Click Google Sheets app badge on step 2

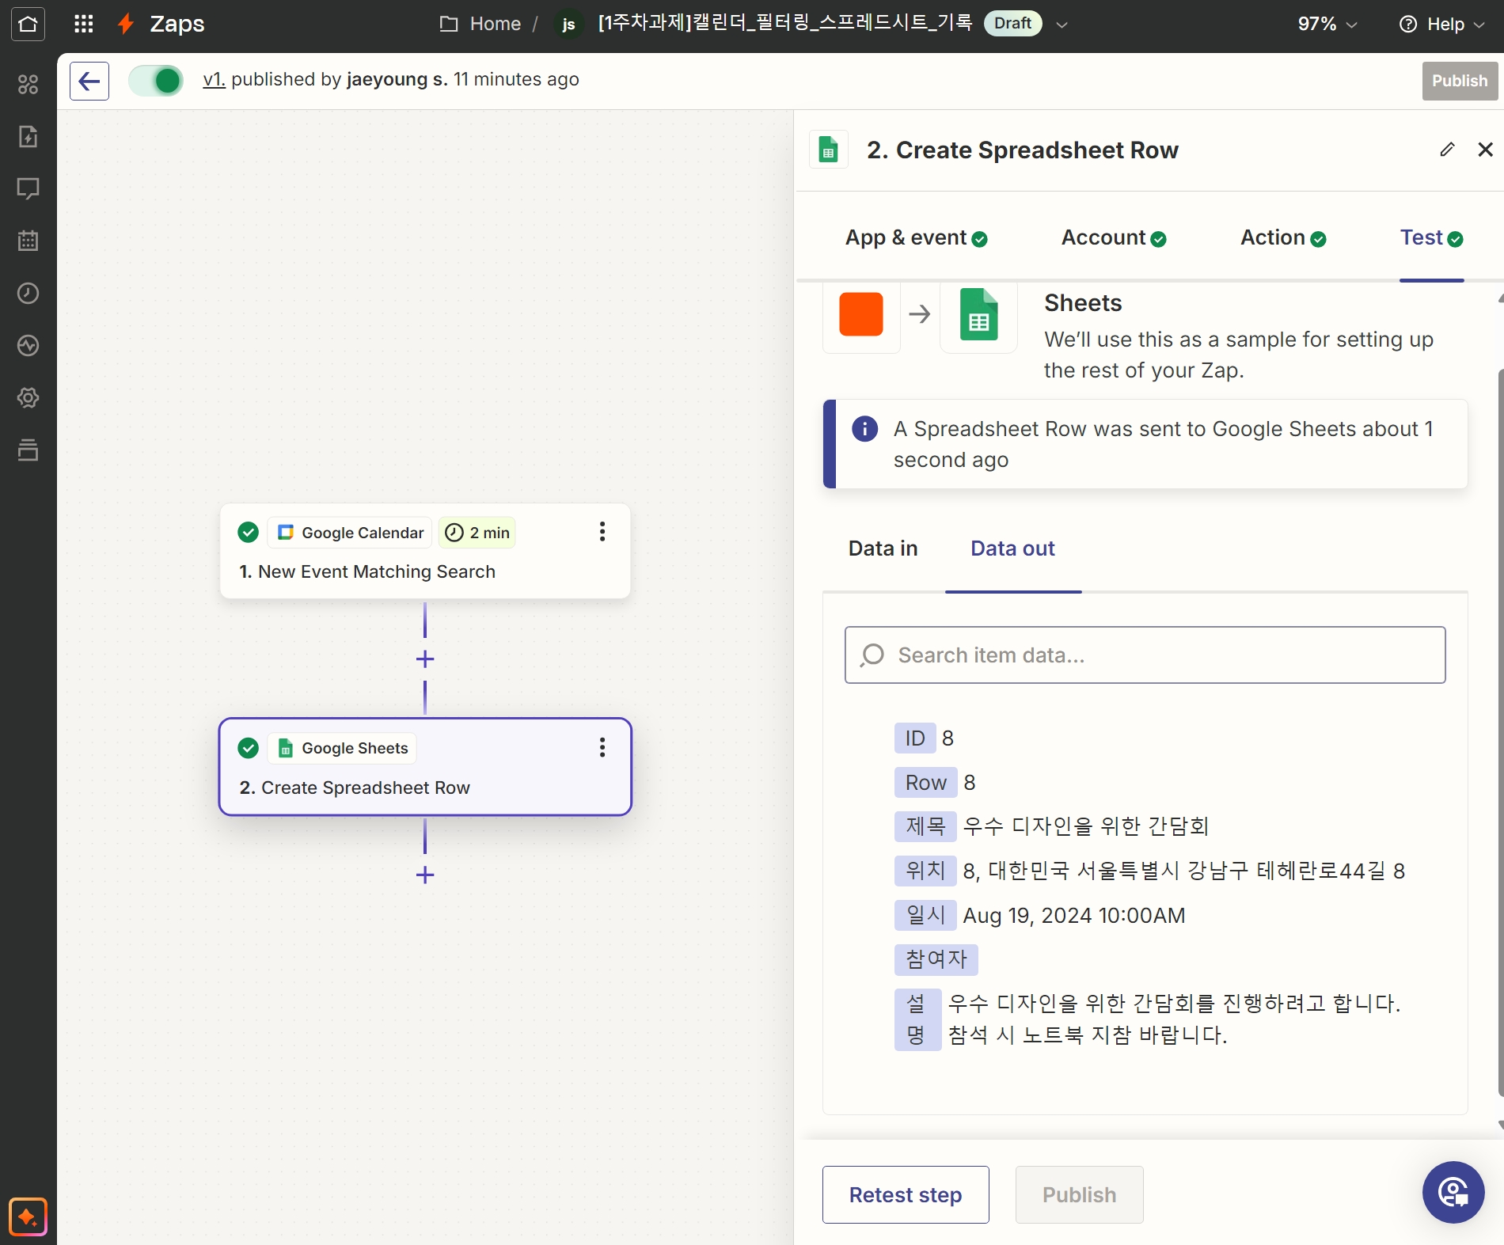point(342,748)
